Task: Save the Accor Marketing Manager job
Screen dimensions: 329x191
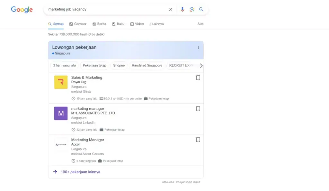Action: (198, 140)
